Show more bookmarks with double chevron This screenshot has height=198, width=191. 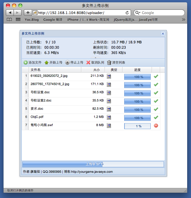[184, 20]
